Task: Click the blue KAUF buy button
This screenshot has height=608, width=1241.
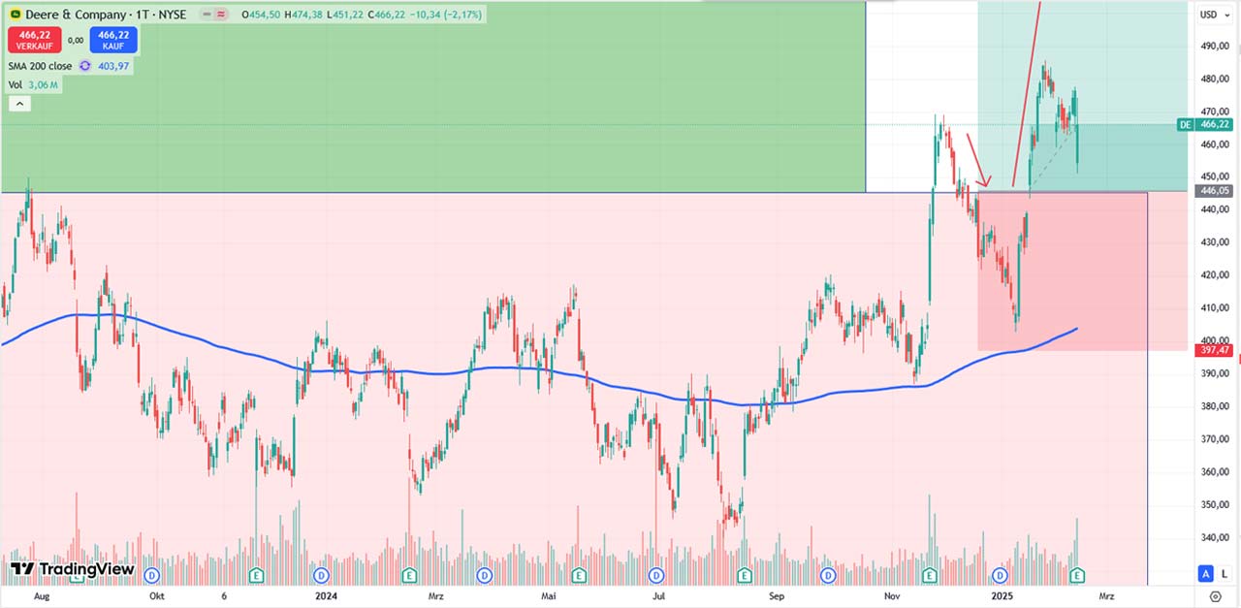Action: [112, 40]
